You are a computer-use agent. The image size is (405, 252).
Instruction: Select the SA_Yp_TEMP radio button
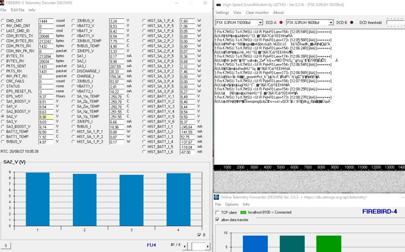[x=73, y=117]
